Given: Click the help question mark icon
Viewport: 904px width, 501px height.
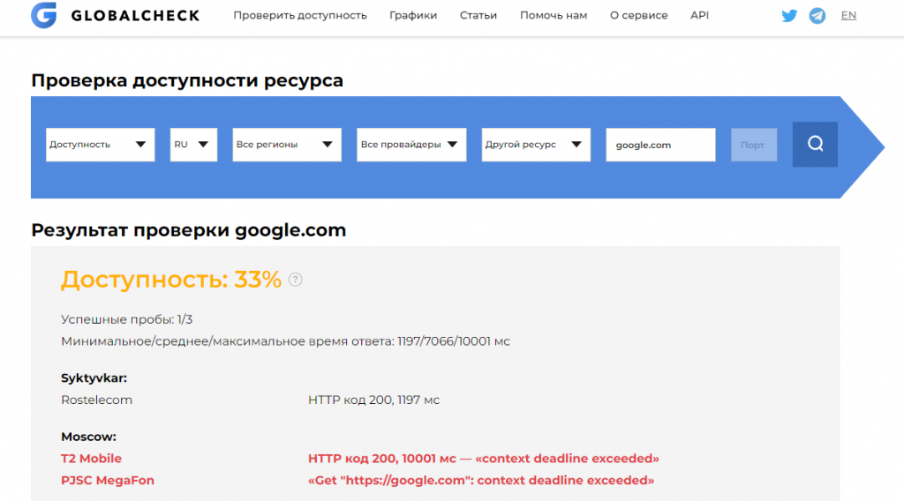Looking at the screenshot, I should tap(296, 280).
